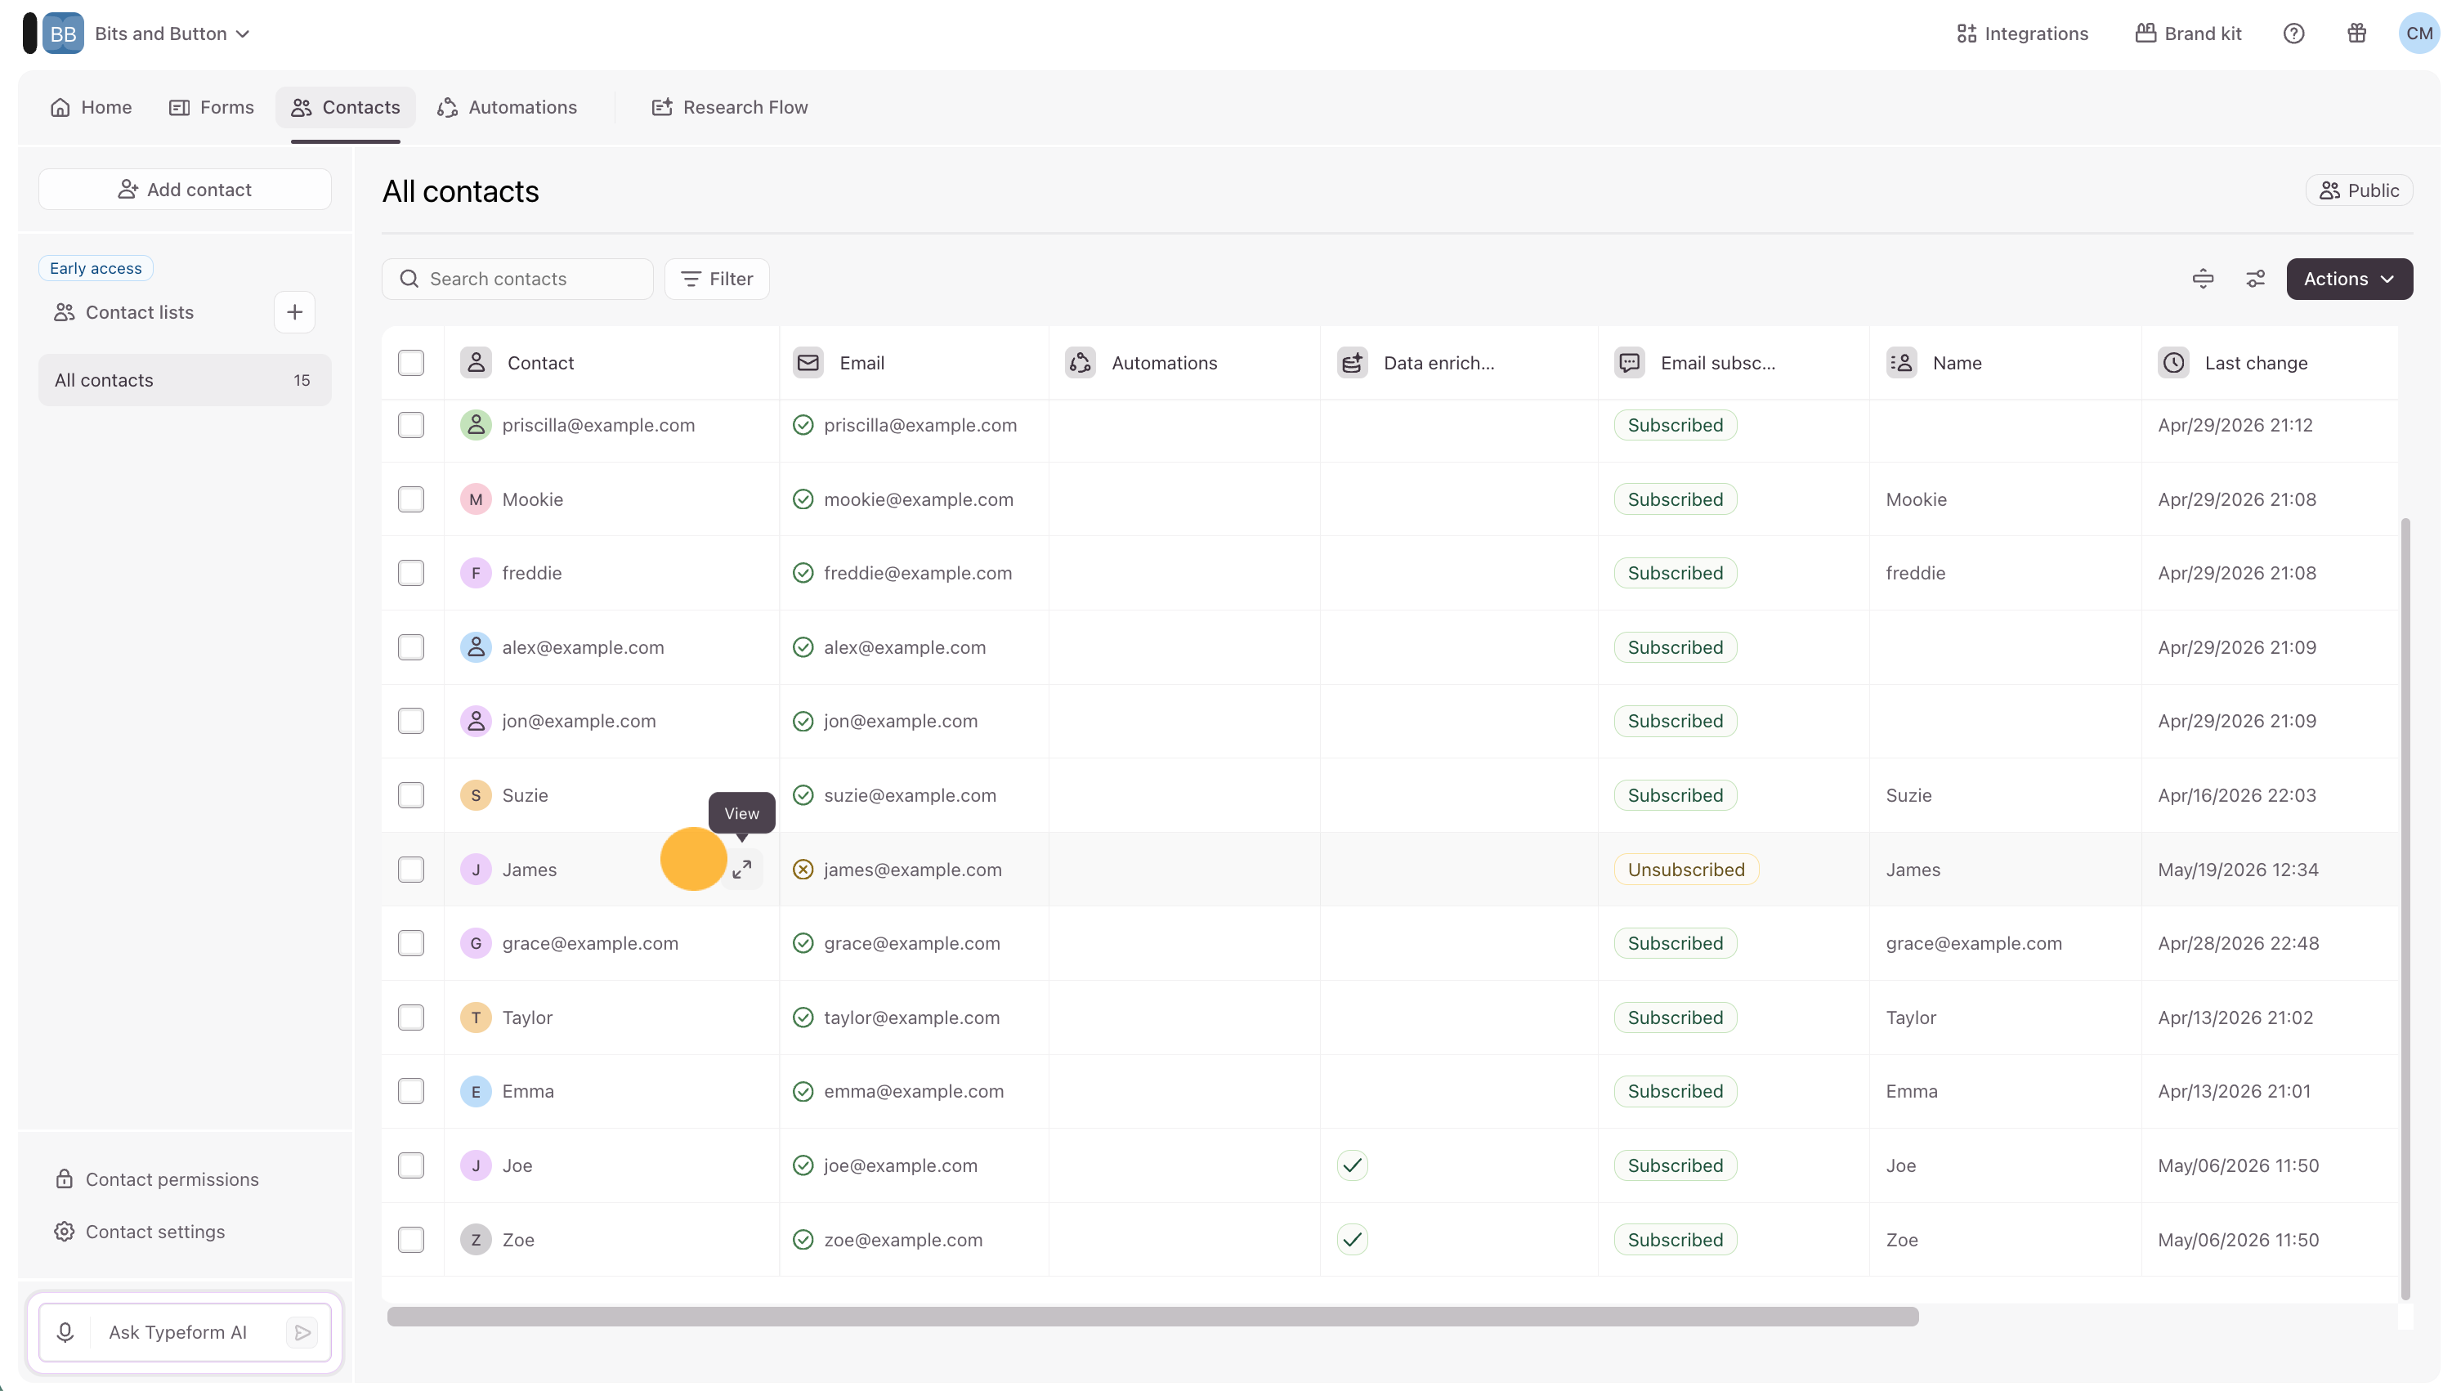Screen dimensions: 2452x1391
Task: Open Contact settings
Action: point(141,1232)
